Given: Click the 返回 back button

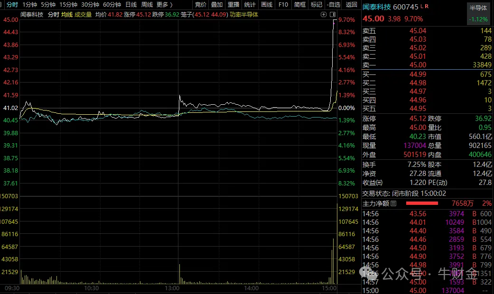Looking at the screenshot, I should coord(352,4).
